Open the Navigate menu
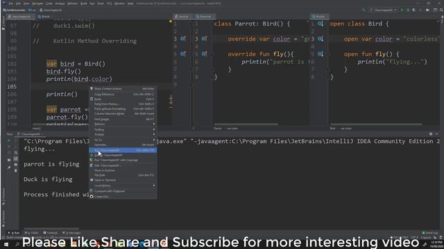Image resolution: width=444 pixels, height=249 pixels. 37,3
